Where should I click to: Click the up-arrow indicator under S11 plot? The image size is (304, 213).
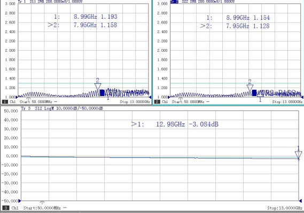click(28, 99)
